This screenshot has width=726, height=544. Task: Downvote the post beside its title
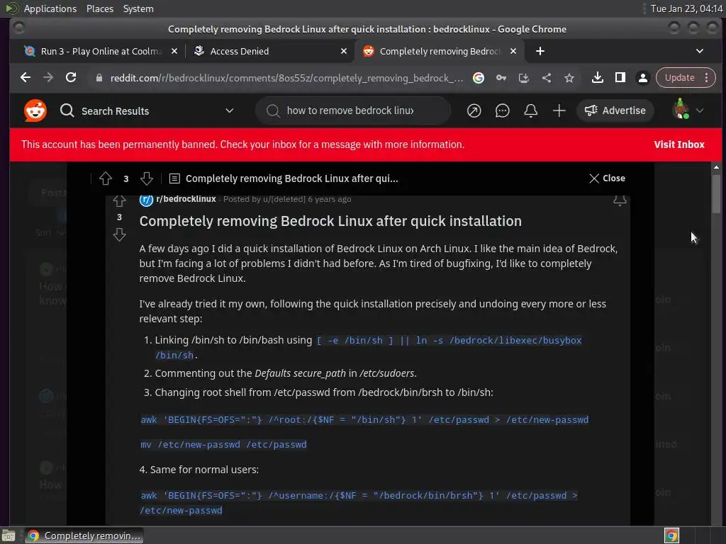119,234
